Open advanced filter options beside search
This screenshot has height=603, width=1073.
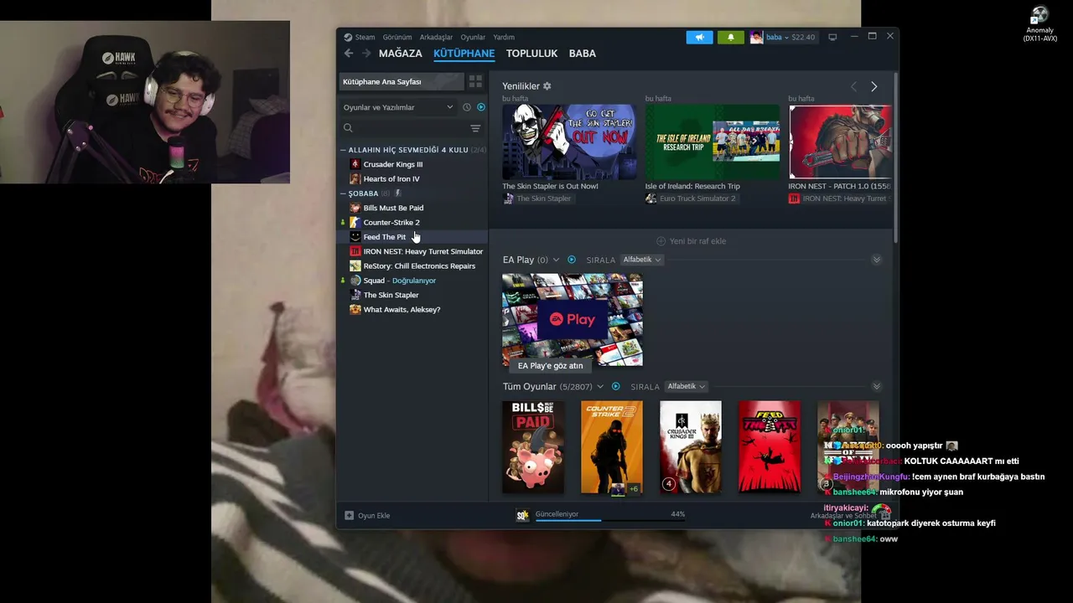click(475, 128)
